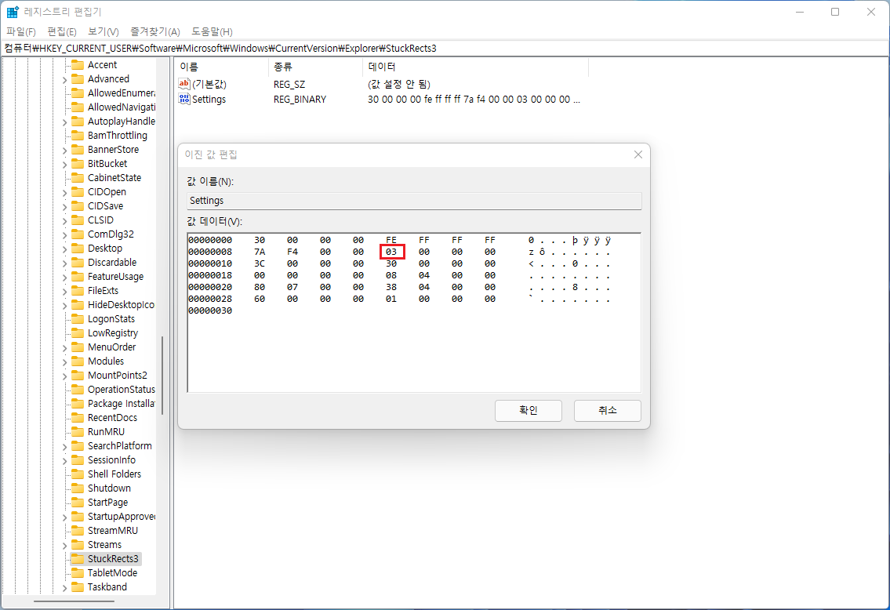This screenshot has width=890, height=610.
Task: Click hex byte FE in row 00000000
Action: [391, 240]
